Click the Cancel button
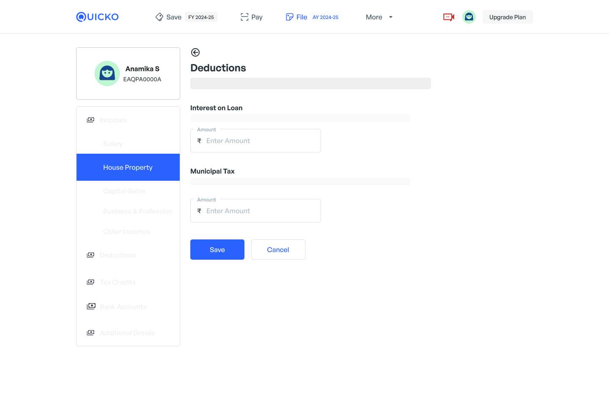609x402 pixels. (x=278, y=250)
